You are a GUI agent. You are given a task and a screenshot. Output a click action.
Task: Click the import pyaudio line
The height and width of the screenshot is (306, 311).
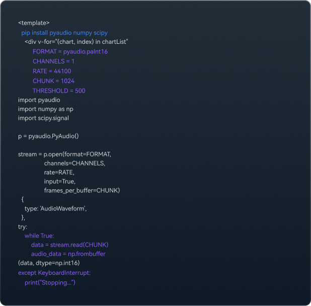tap(39, 100)
